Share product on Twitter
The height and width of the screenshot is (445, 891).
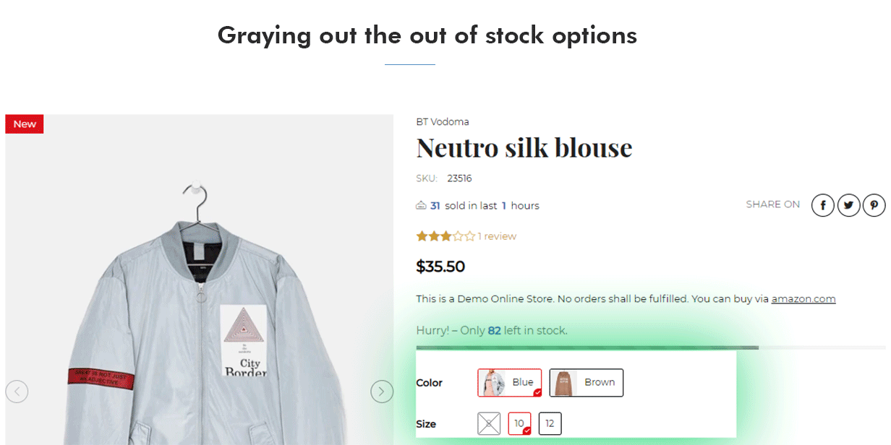coord(848,205)
